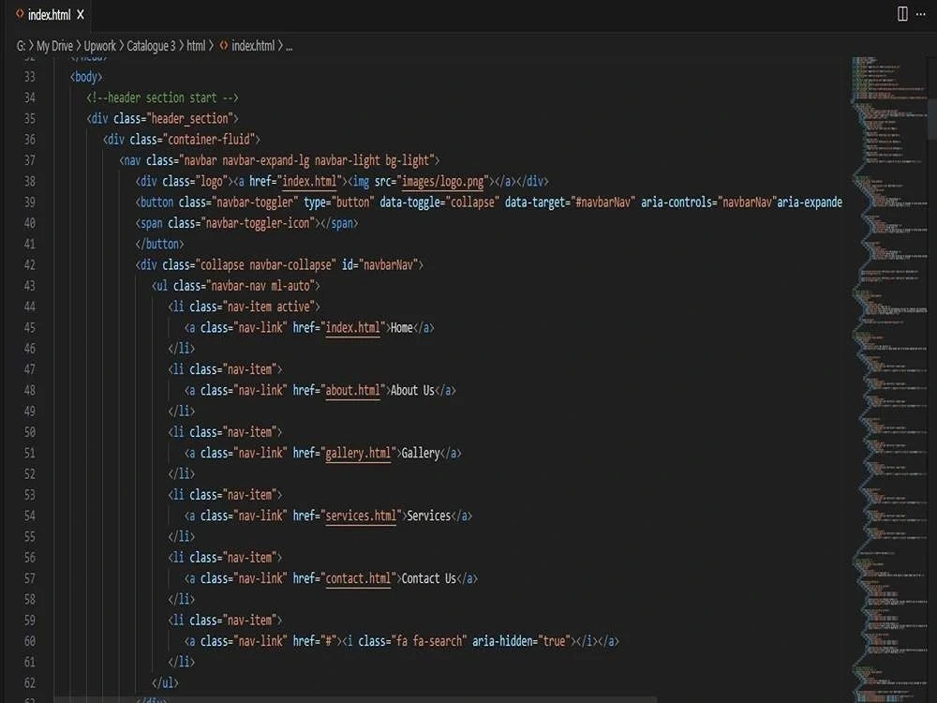Open the index.html file breadcrumb
This screenshot has height=703, width=937.
click(x=253, y=46)
